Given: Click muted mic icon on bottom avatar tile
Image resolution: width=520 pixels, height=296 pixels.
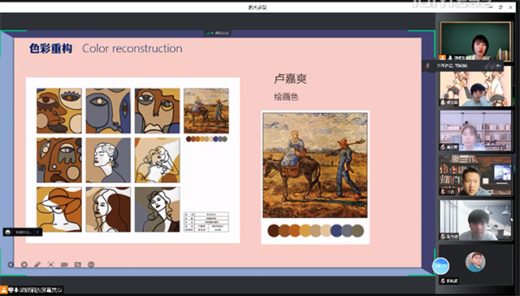Looking at the screenshot, I should click(443, 281).
